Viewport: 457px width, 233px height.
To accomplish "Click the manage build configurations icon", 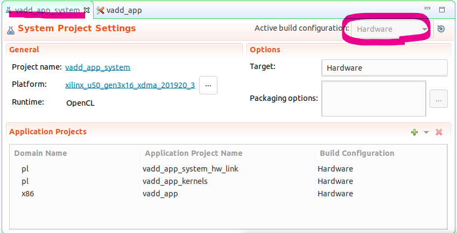I will click(x=441, y=29).
